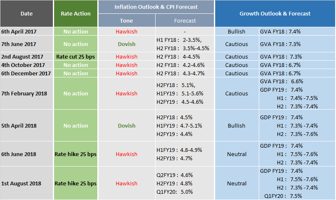Select the Dovish tone for 7th June 2017
The height and width of the screenshot is (200, 336).
click(x=127, y=44)
